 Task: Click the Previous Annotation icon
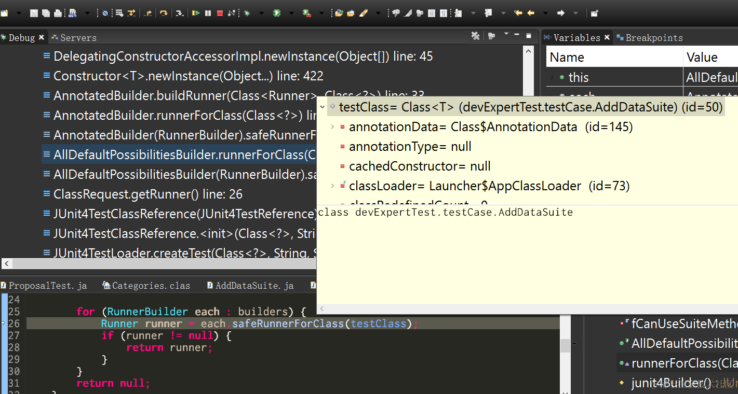[488, 13]
